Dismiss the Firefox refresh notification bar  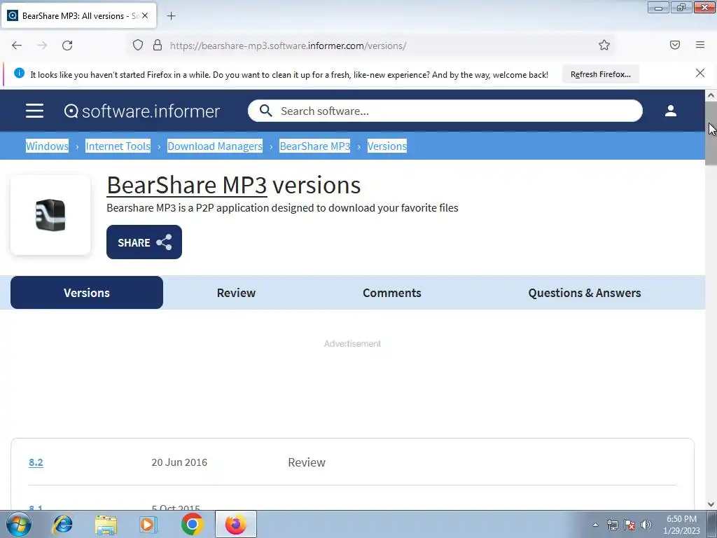coord(699,73)
